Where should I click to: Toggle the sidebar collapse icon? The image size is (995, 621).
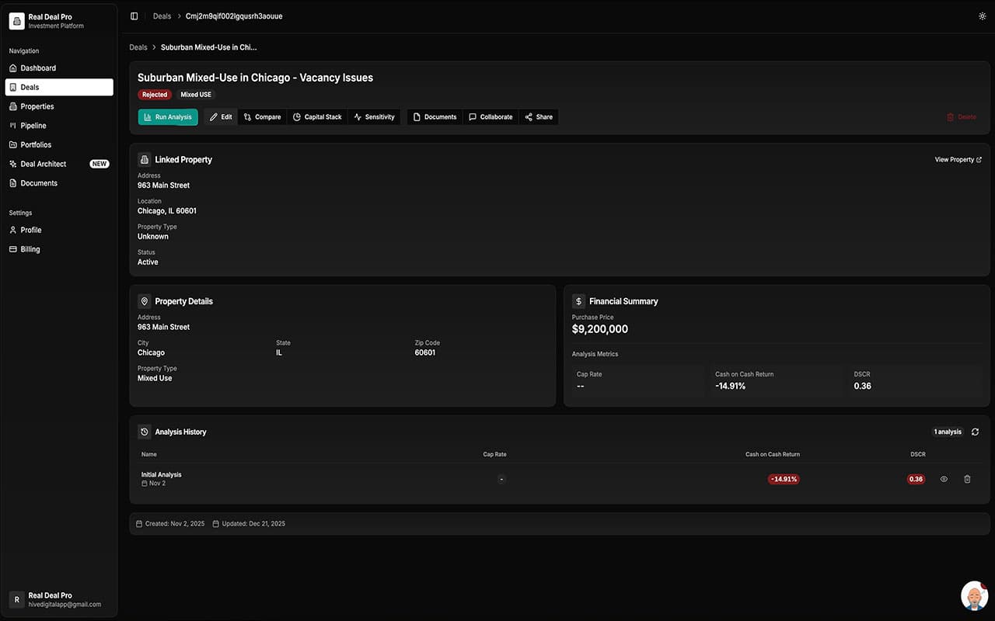coord(134,16)
